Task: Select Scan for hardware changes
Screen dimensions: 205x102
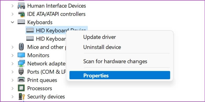Action: click(115, 61)
